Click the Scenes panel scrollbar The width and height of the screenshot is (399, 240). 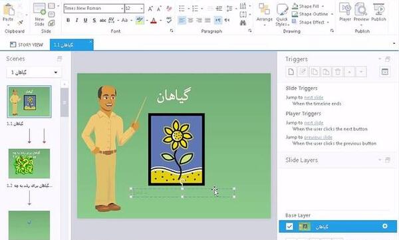pos(65,102)
